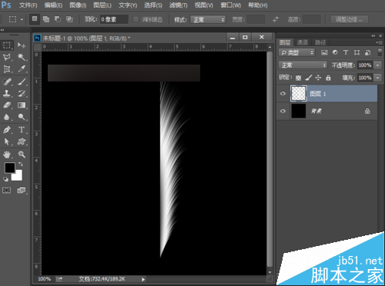Select the Type tool
The height and width of the screenshot is (286, 385).
coord(22,130)
